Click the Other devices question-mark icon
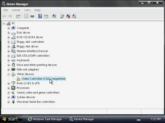Screen dimensions: 165x123 tap(13, 74)
